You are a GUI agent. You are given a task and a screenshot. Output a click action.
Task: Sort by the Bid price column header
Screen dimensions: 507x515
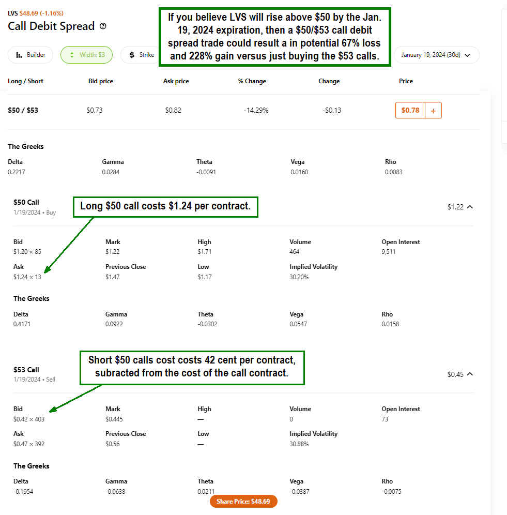coord(101,81)
